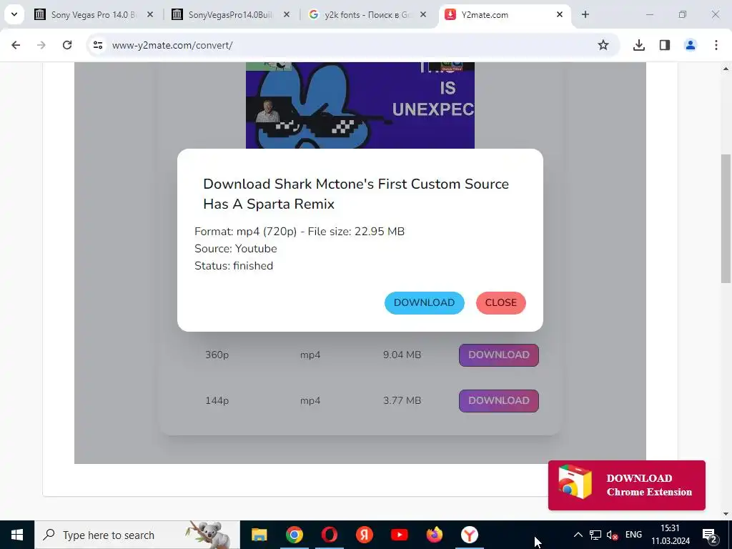The height and width of the screenshot is (549, 732).
Task: Open a new browser tab
Action: [585, 14]
